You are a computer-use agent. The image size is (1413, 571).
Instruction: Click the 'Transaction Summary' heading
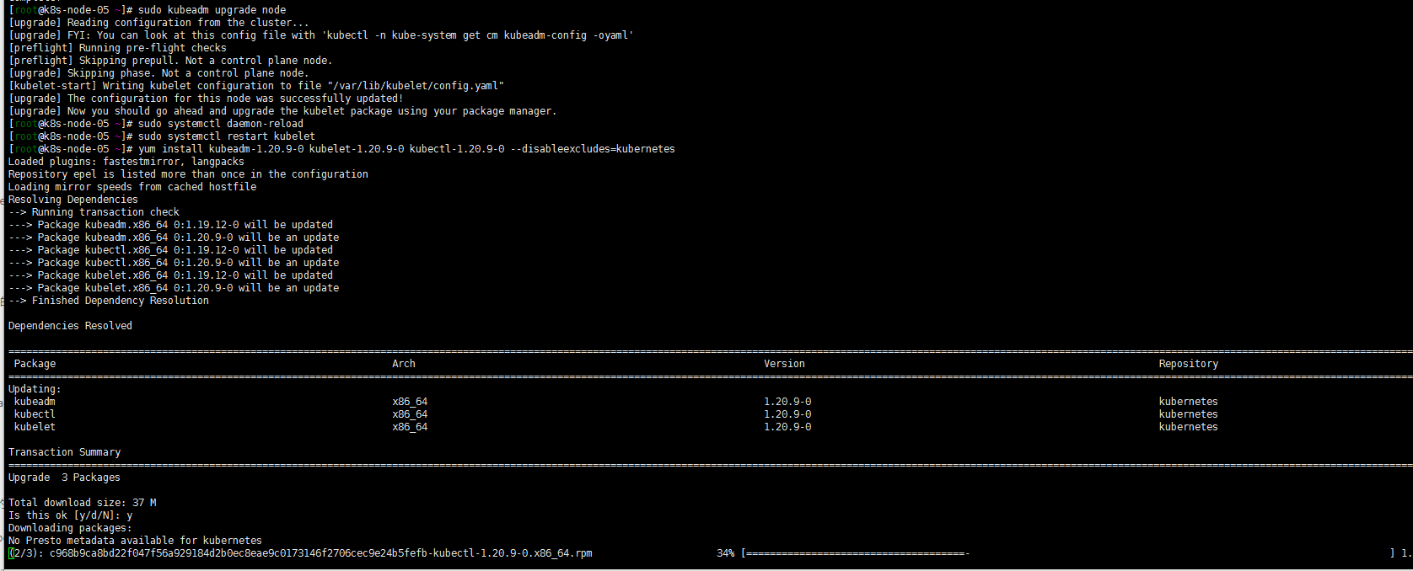(x=64, y=452)
